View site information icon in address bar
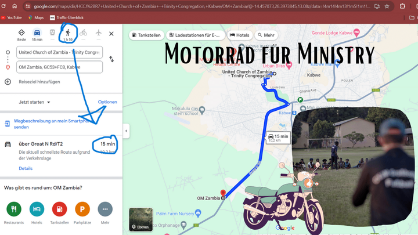 coord(28,6)
